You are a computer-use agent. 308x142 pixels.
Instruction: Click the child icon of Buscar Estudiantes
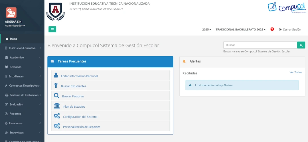pyautogui.click(x=56, y=85)
